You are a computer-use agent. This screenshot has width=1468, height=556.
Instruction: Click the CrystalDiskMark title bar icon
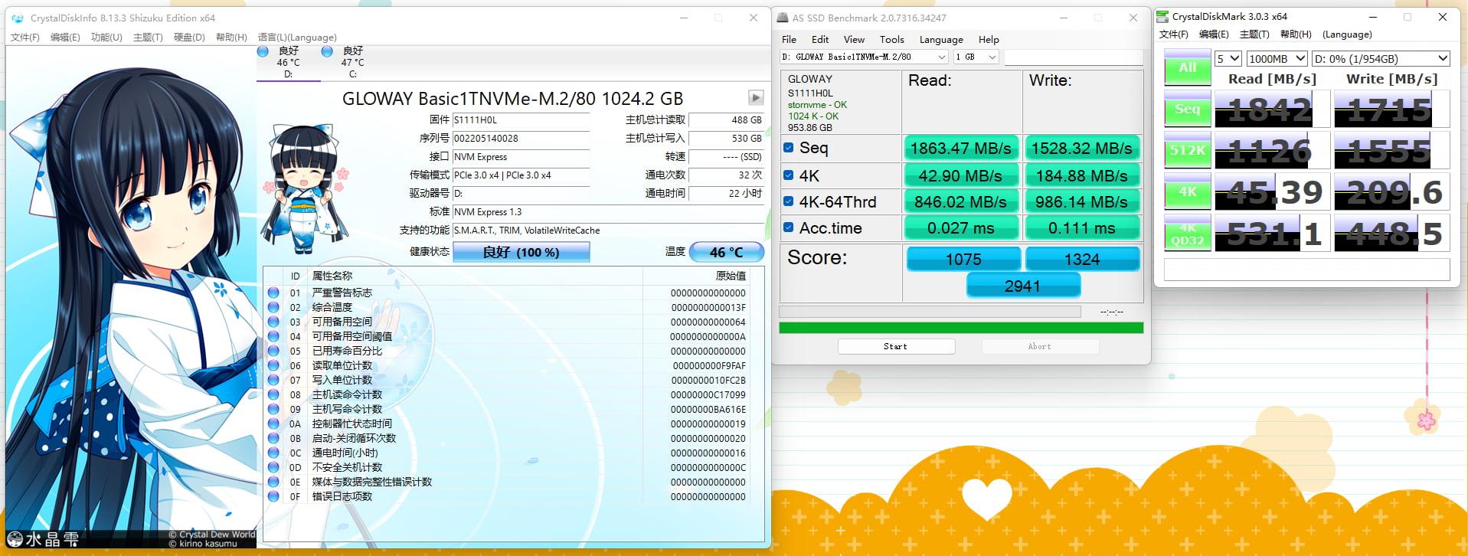(1162, 16)
